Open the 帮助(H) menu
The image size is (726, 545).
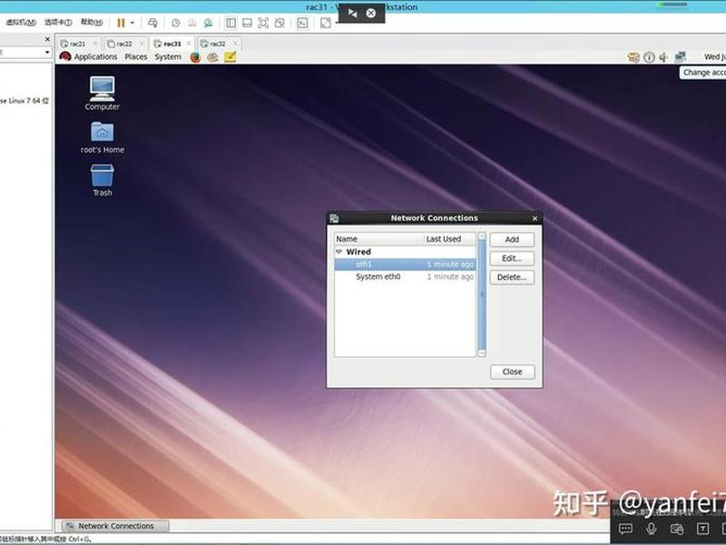coord(92,22)
